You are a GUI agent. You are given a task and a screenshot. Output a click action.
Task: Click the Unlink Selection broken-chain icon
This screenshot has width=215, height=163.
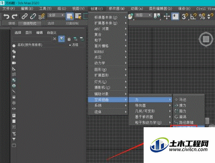point(33,16)
